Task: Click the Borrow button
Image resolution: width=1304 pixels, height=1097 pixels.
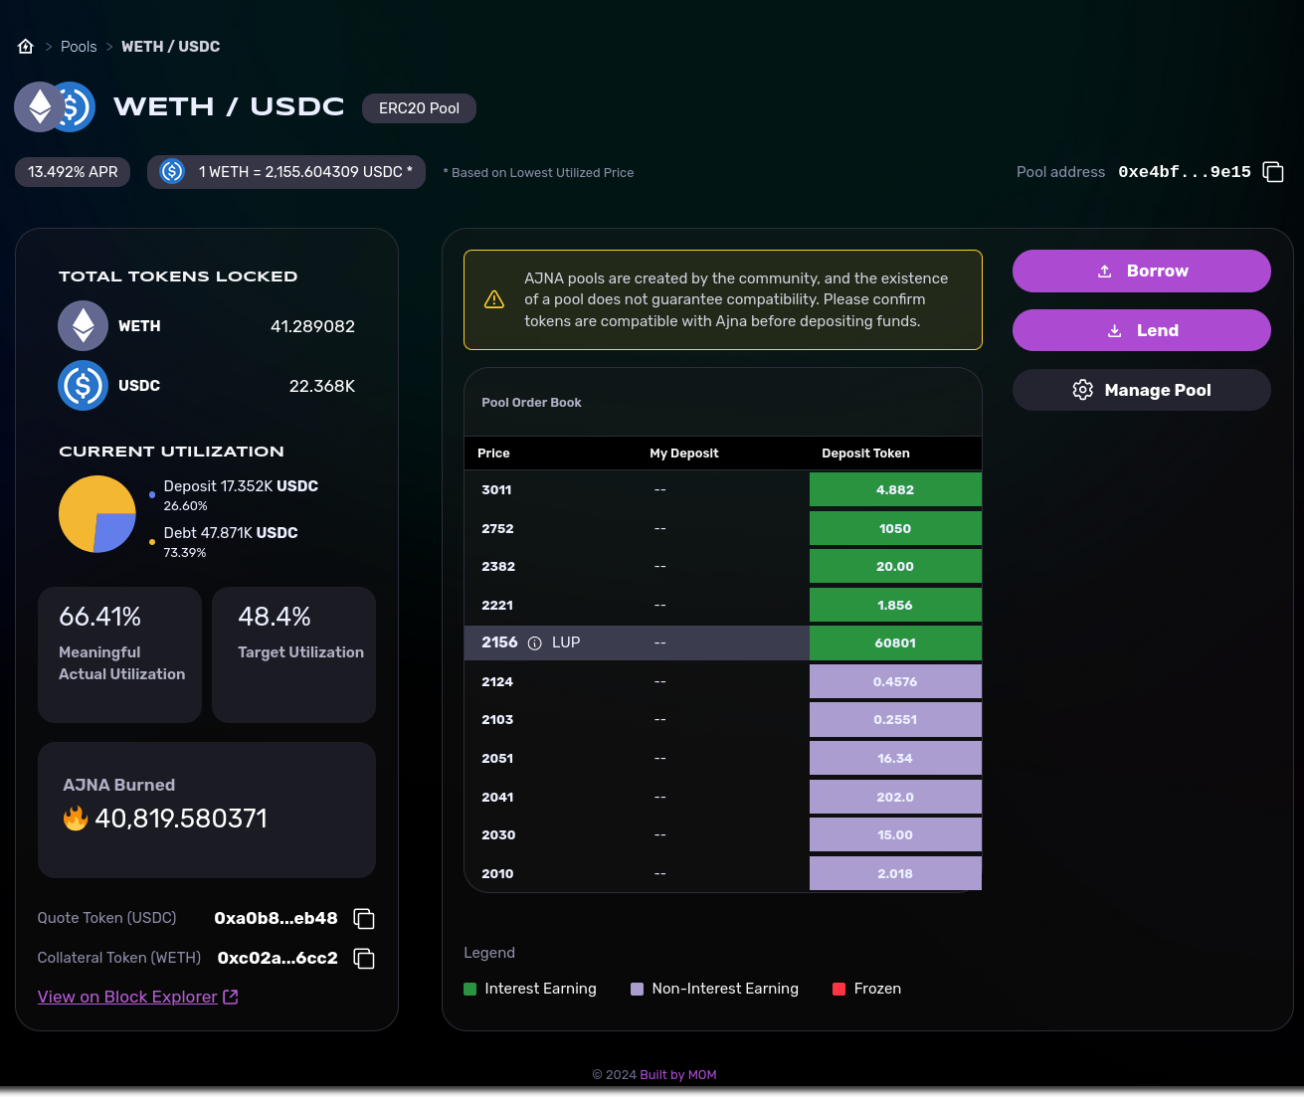Action: (1142, 272)
